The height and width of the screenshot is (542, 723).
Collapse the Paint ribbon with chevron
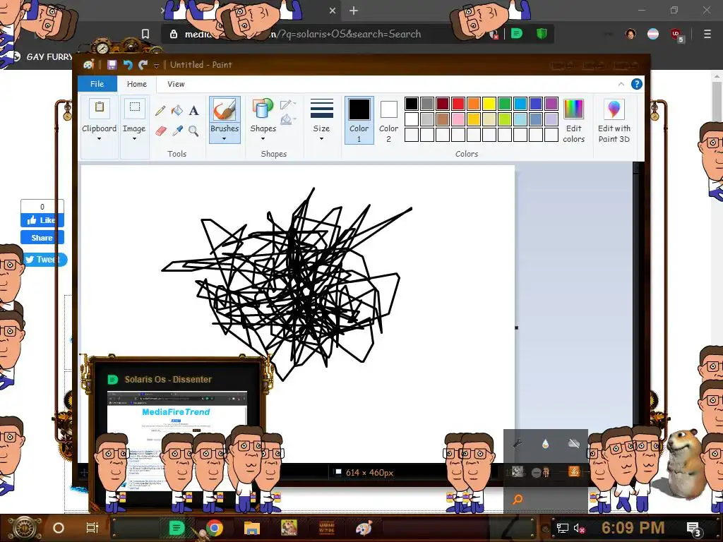[621, 84]
